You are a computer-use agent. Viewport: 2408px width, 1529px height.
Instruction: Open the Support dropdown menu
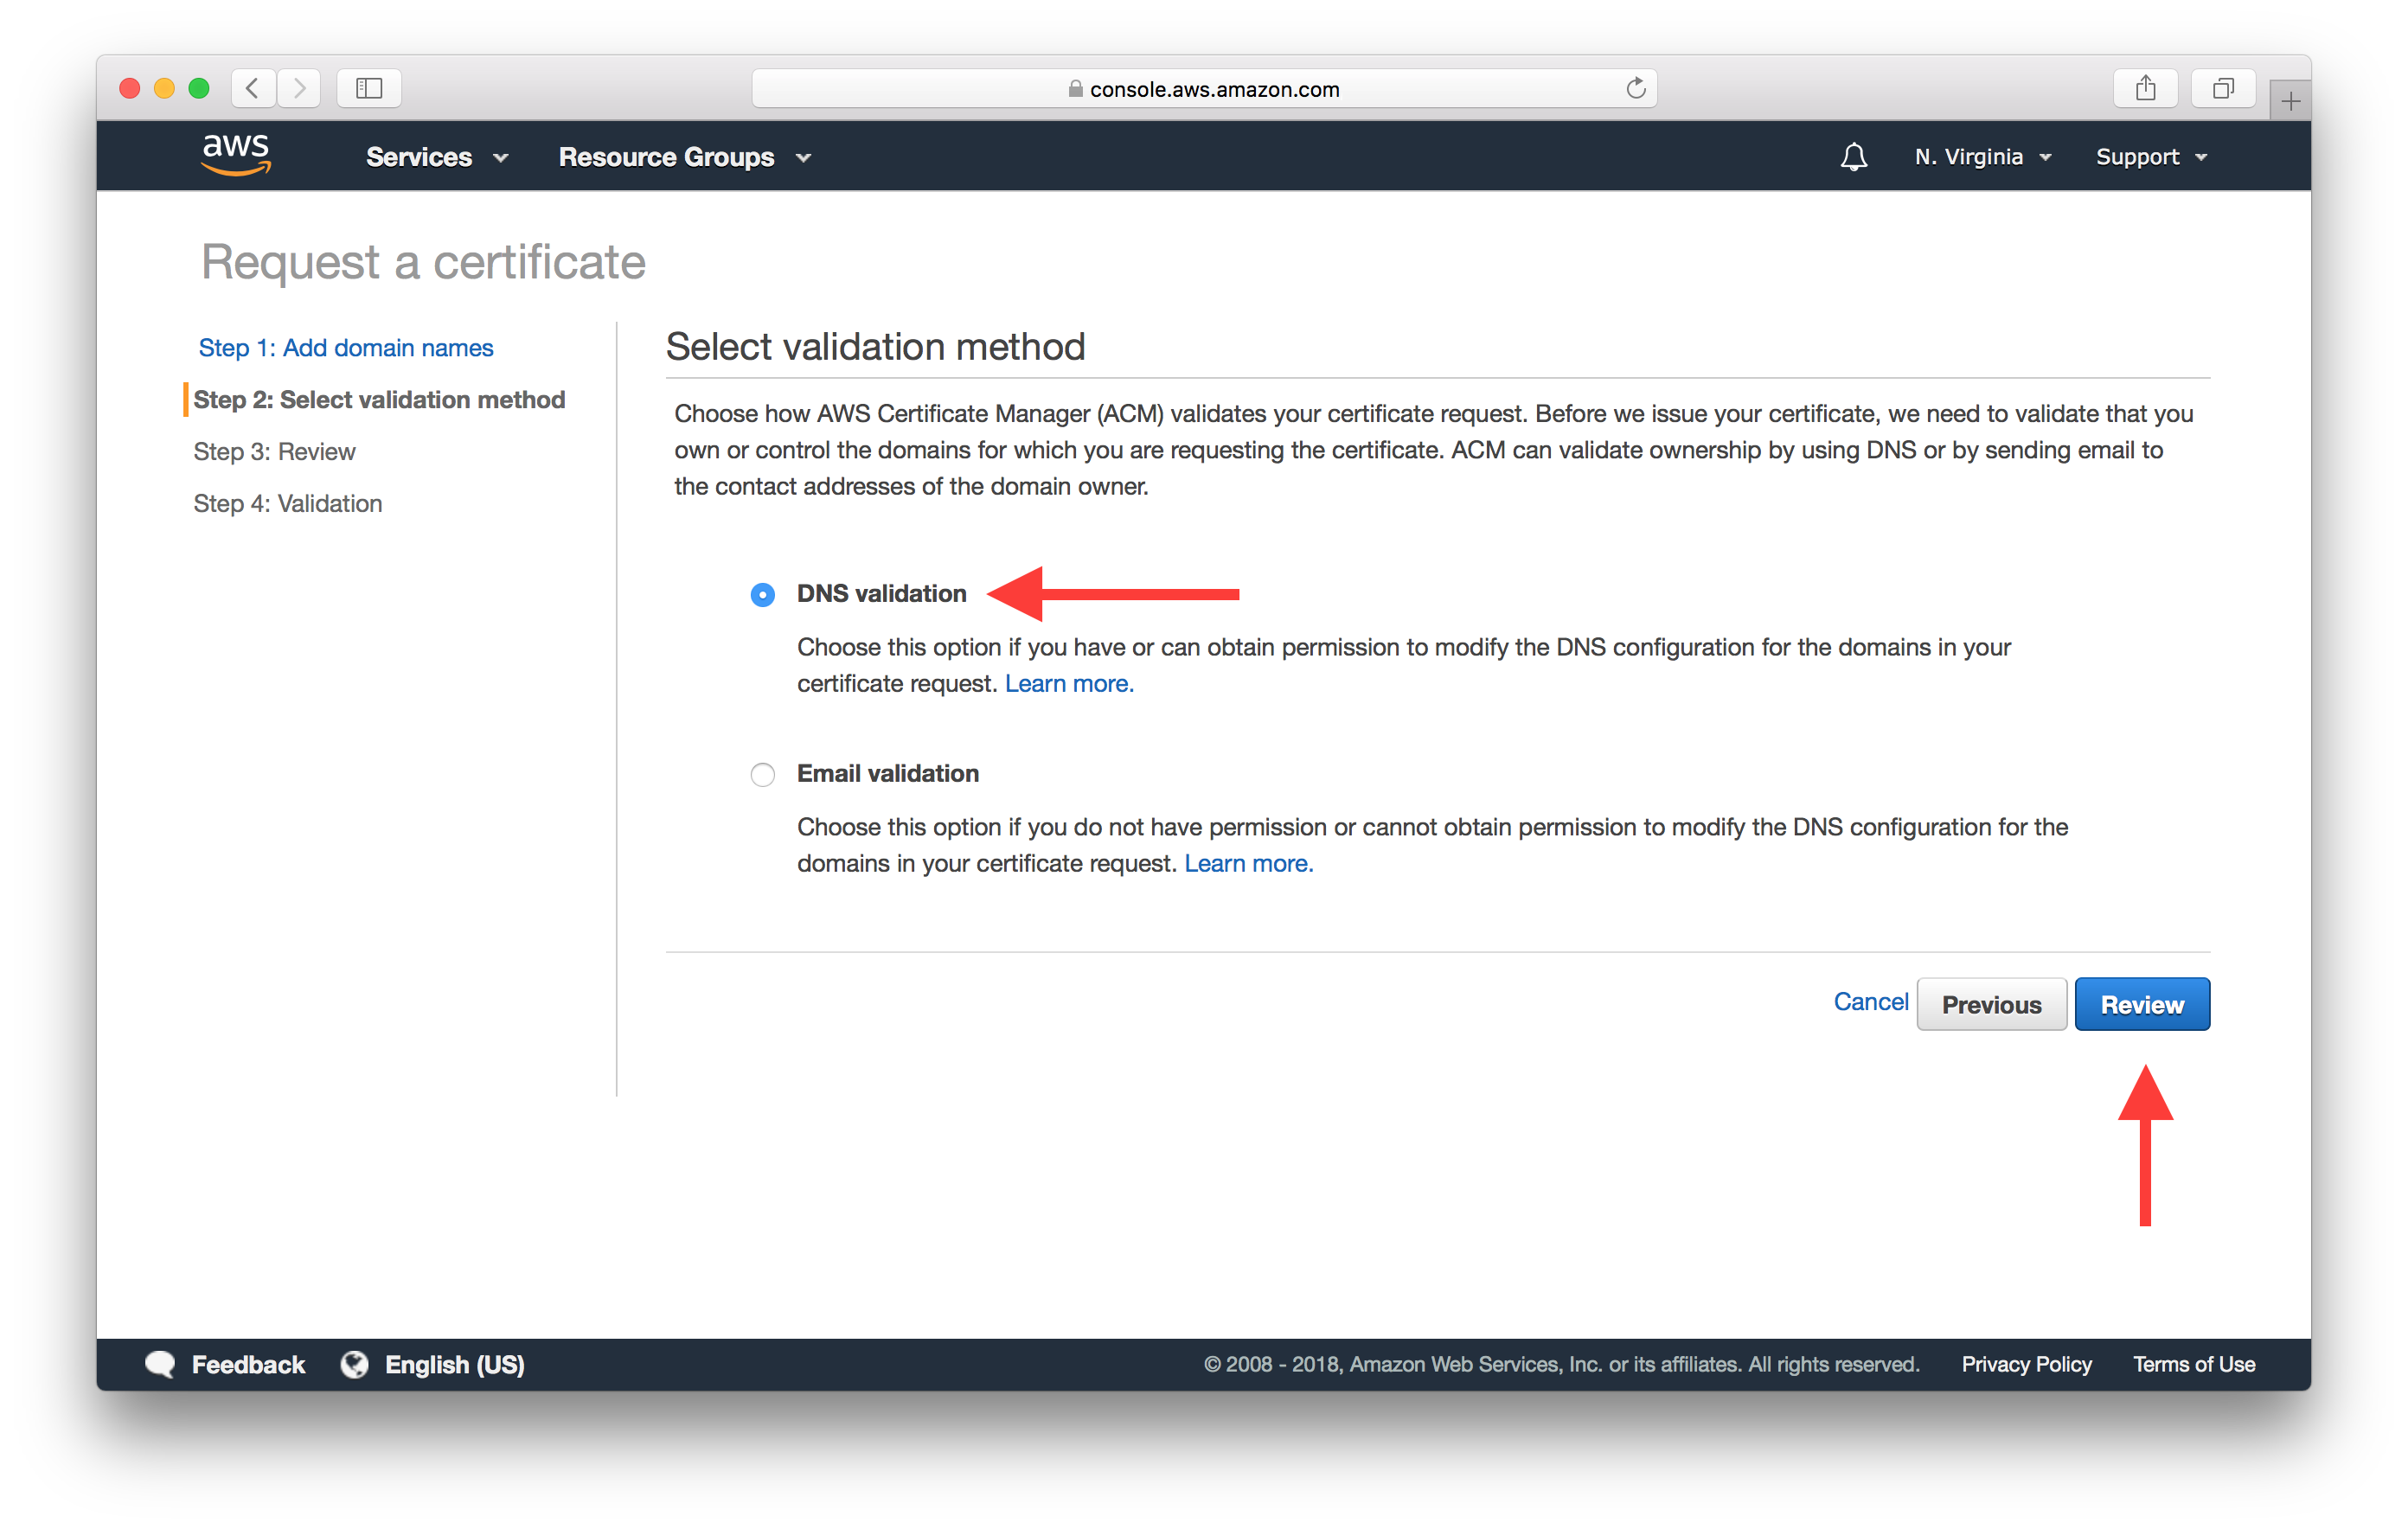(2150, 157)
